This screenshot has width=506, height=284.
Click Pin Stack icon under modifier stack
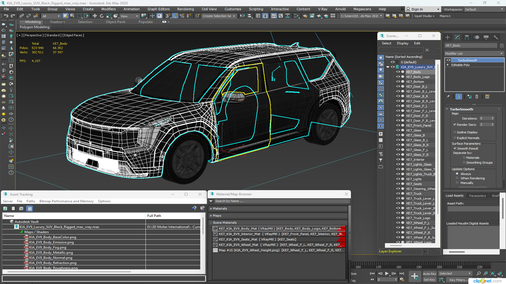pos(448,97)
